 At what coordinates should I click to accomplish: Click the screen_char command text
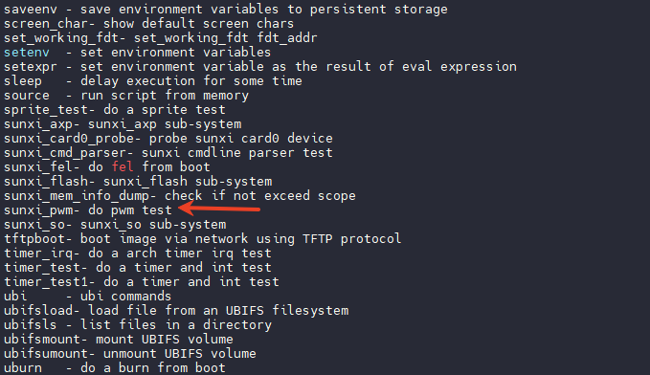tap(46, 24)
